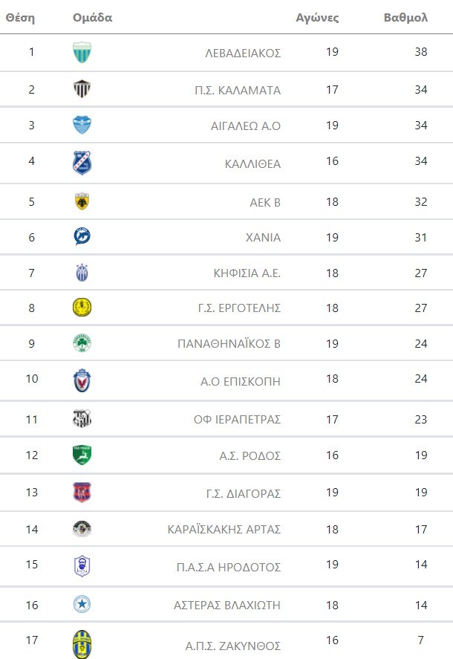Open the ΚΗΦΙΣΙΑ Α.Ε. team name link
Screen dimensions: 453x659
(x=247, y=273)
